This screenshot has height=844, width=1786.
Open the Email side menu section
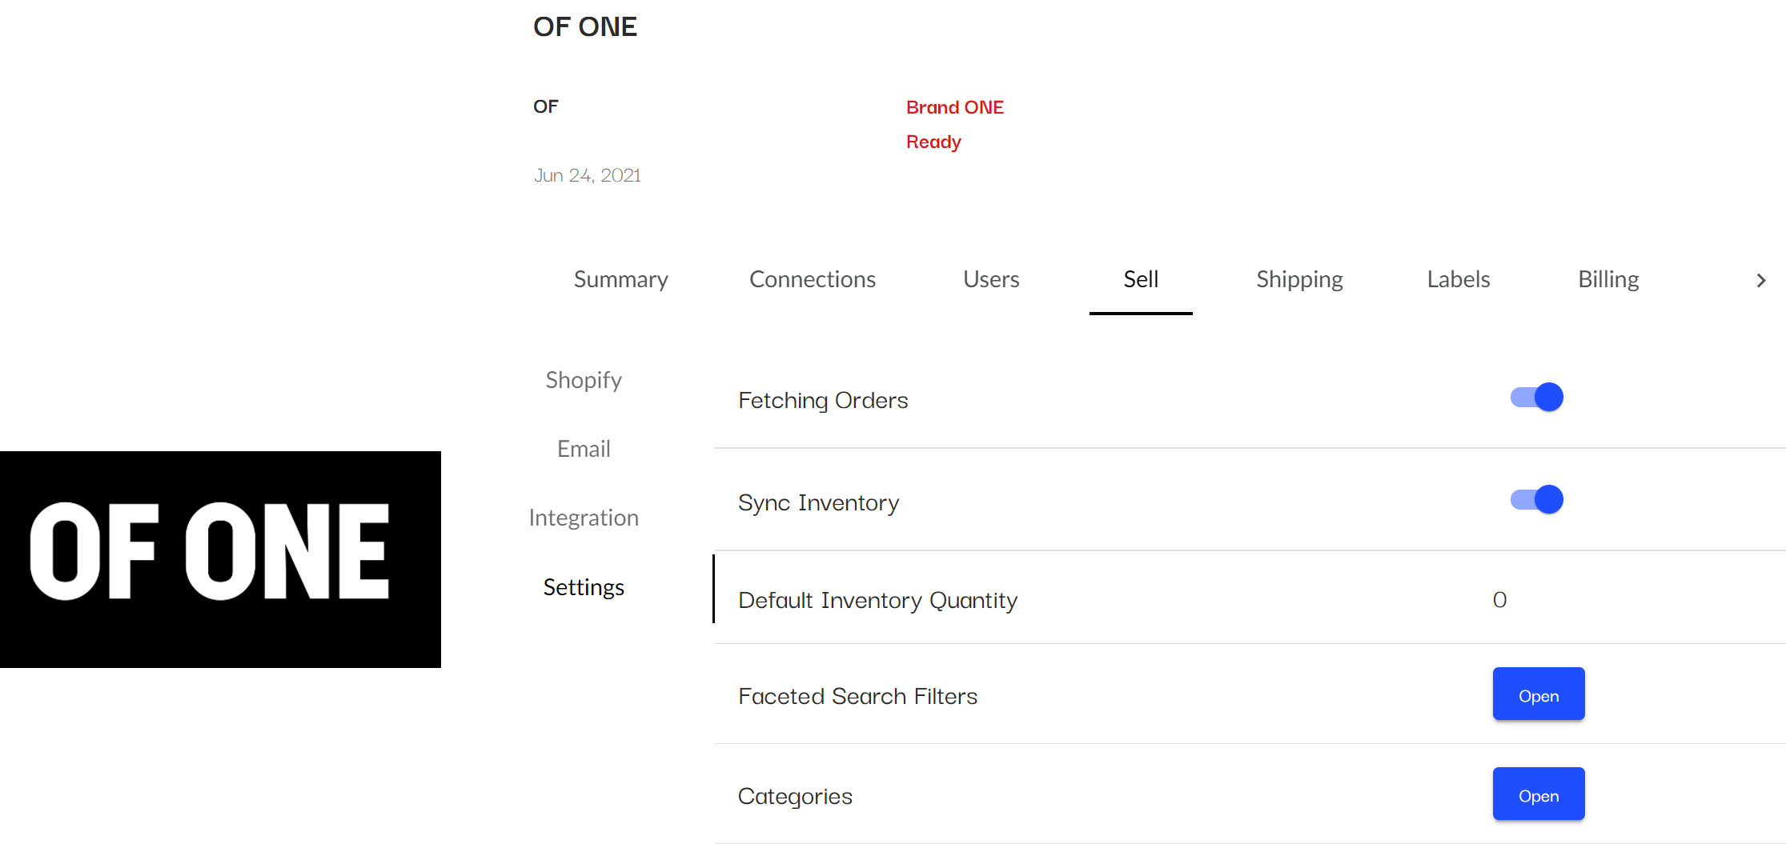[x=584, y=449]
